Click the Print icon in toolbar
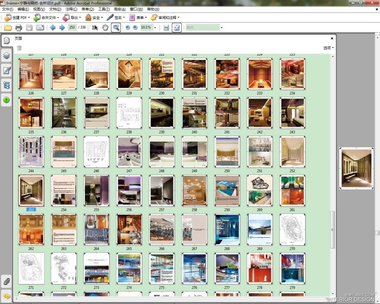 [x=18, y=27]
